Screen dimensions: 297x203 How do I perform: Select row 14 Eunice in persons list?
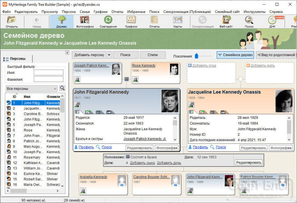[33, 173]
